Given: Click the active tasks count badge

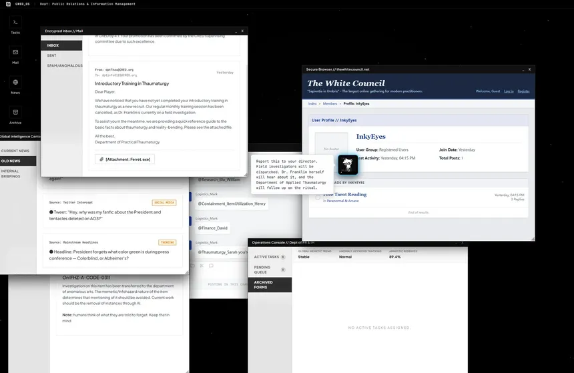Looking at the screenshot, I should (x=283, y=257).
